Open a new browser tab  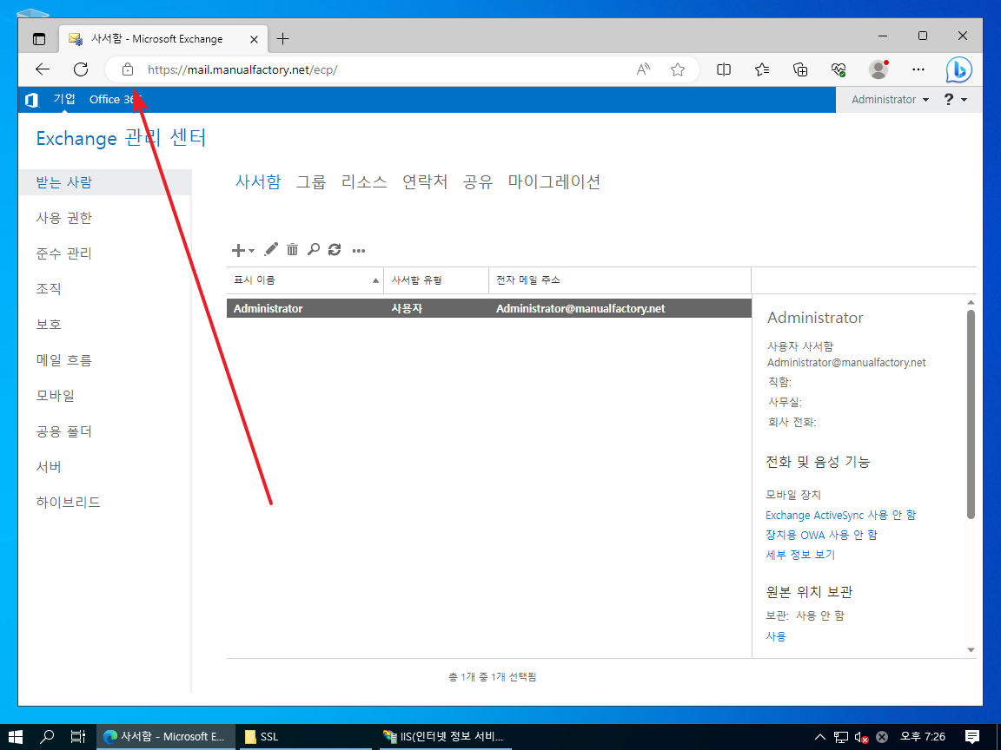coord(282,39)
